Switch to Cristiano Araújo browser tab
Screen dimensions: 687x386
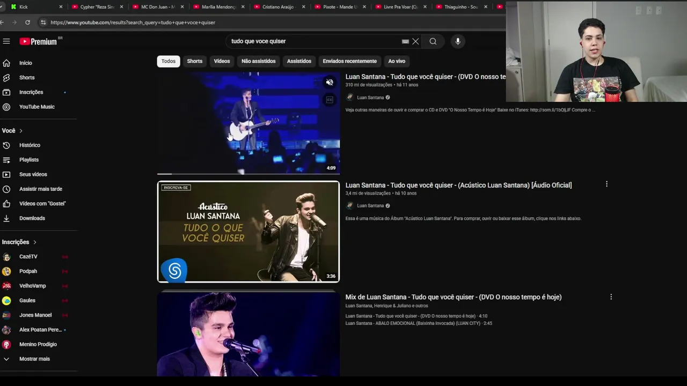point(279,7)
